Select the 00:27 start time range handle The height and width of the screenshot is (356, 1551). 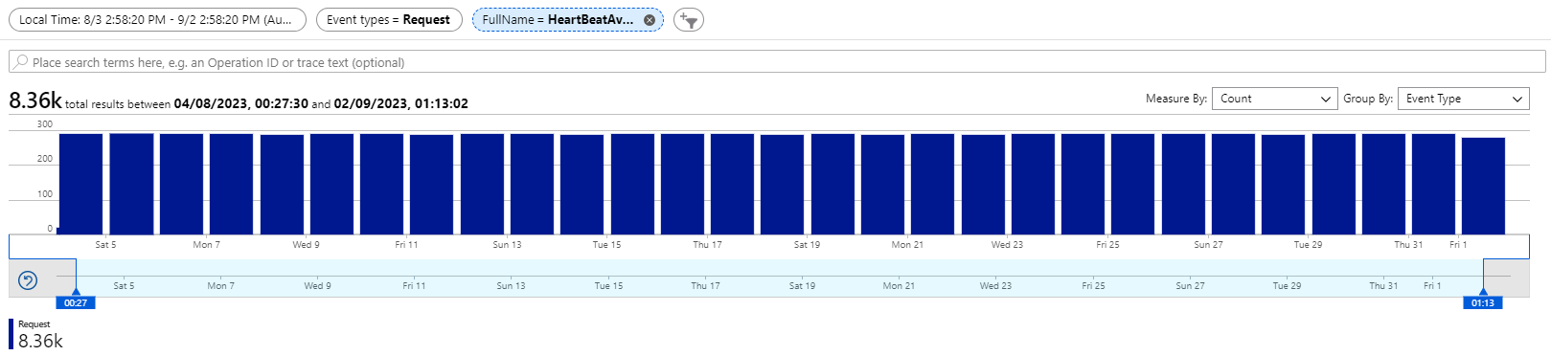point(76,302)
